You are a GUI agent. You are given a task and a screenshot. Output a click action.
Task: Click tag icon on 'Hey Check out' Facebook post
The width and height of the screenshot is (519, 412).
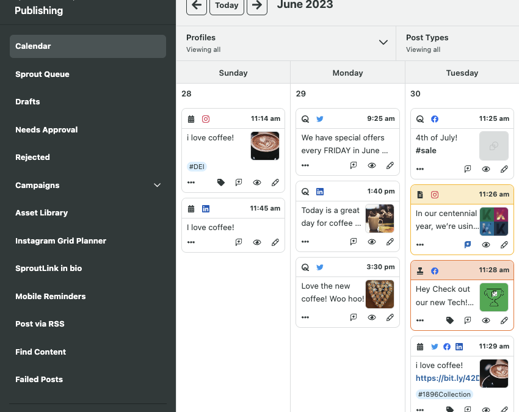pos(450,320)
